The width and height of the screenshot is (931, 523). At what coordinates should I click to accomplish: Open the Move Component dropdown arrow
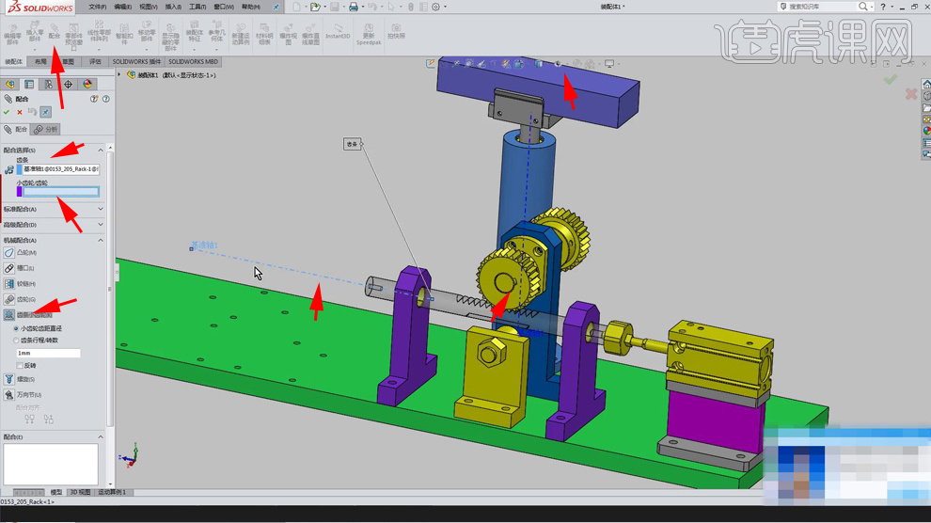[147, 49]
